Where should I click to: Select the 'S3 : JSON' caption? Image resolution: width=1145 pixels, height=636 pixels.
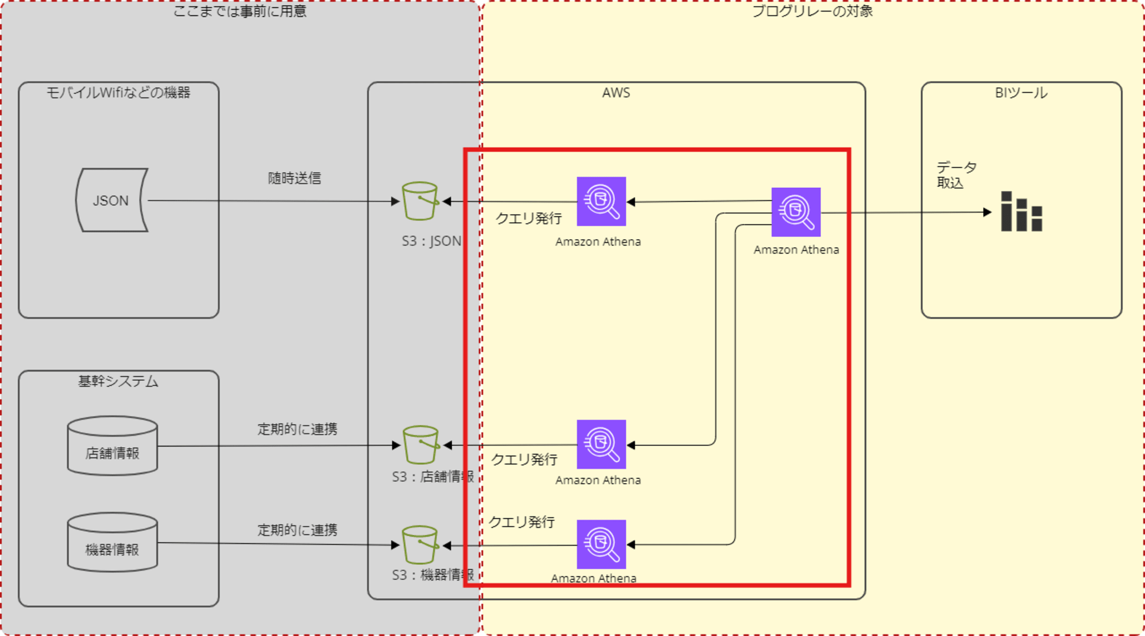coord(431,241)
